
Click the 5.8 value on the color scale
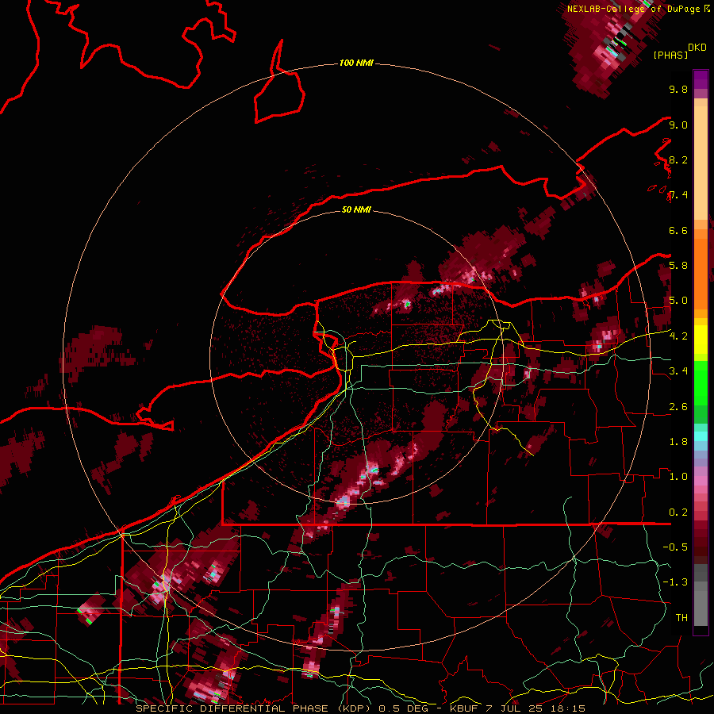678,265
